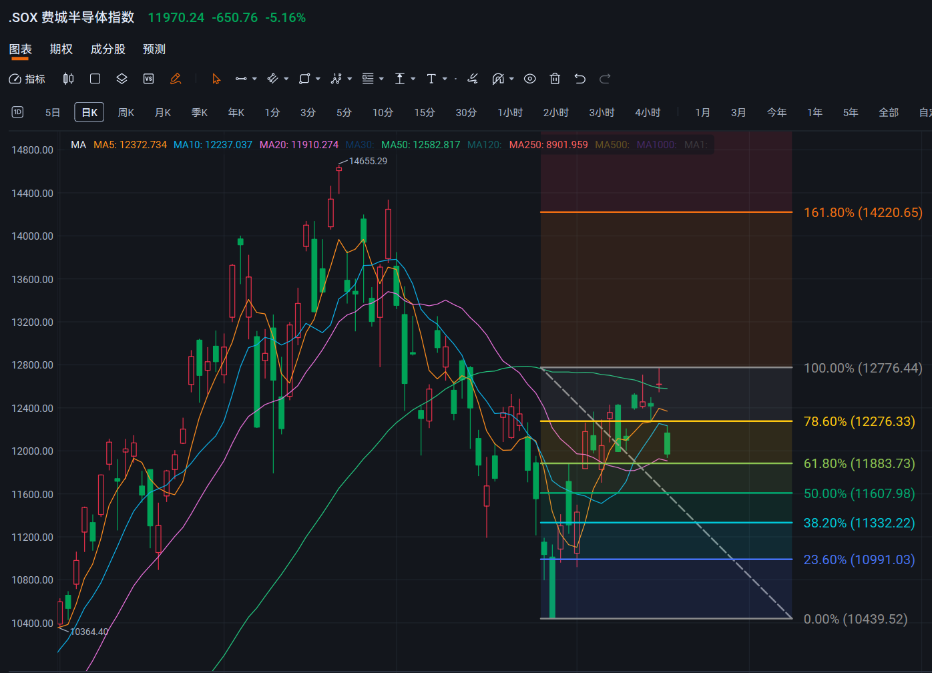Select the Fibonacci retracement lines tool

(x=368, y=79)
